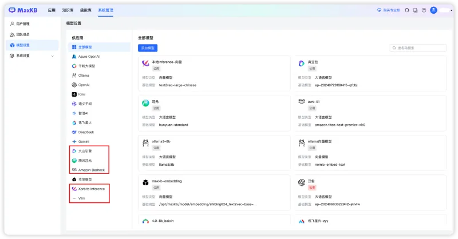Screen dimensions: 458x239
Task: Open the 4.0-8k_baixin model card
Action: point(214,221)
